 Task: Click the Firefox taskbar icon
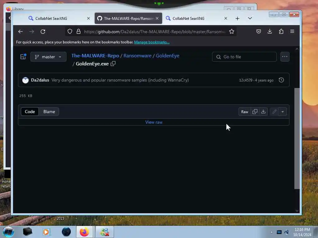coord(84,232)
